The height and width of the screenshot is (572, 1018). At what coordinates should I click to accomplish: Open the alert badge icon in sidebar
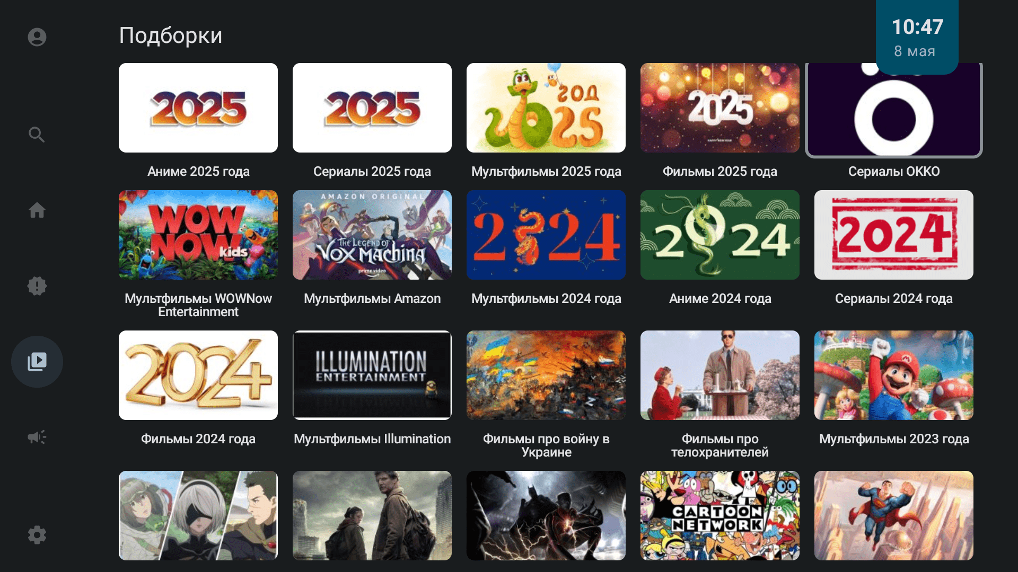pyautogui.click(x=37, y=286)
